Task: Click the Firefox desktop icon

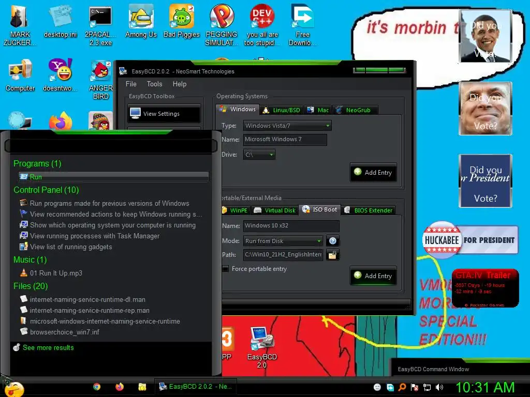Action: 61,121
